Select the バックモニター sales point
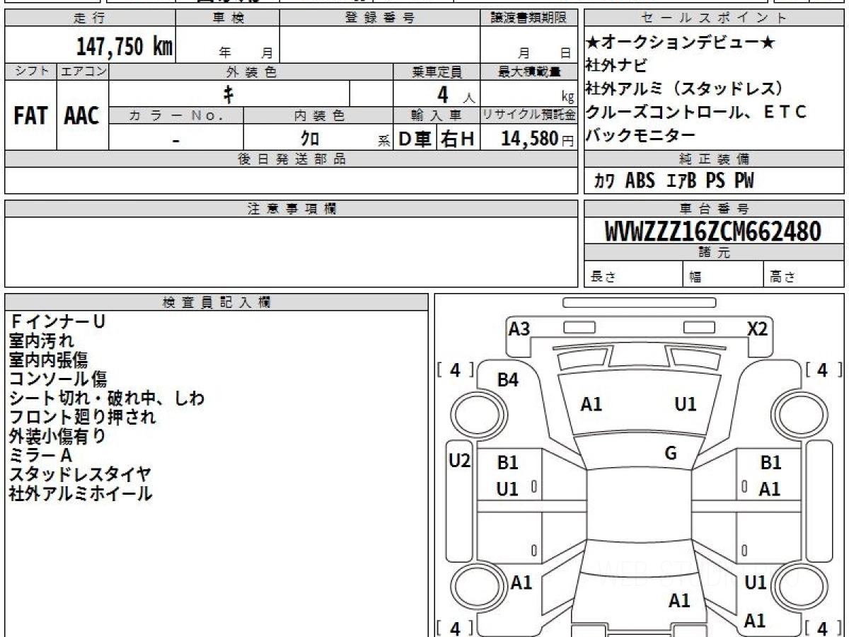The height and width of the screenshot is (637, 849). pyautogui.click(x=641, y=134)
